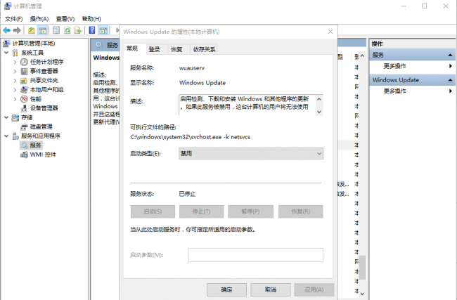
Task: Click description box scroll up arrow
Action: (x=319, y=99)
